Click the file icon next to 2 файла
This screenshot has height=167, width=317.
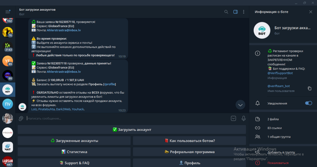click(x=257, y=119)
